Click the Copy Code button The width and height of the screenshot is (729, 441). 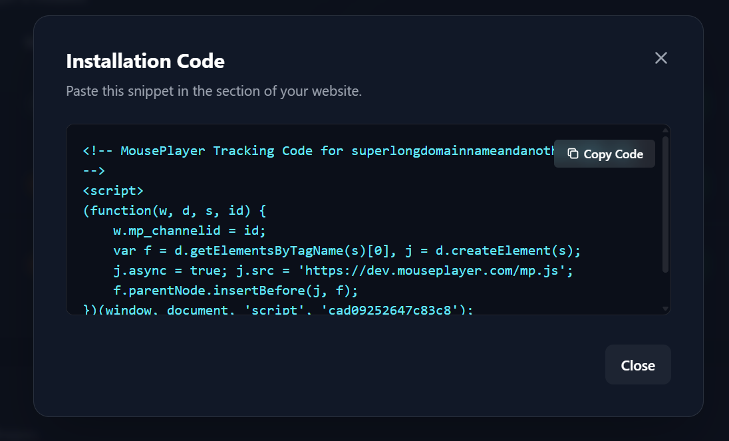coord(605,154)
